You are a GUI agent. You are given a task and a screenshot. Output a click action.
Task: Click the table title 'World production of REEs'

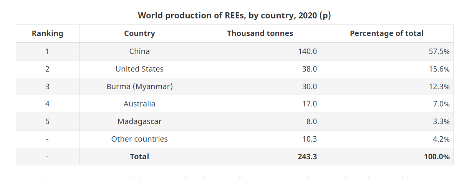pos(234,16)
